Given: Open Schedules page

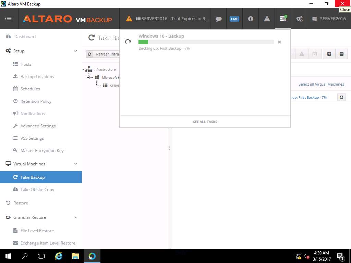Looking at the screenshot, I should click(x=30, y=89).
